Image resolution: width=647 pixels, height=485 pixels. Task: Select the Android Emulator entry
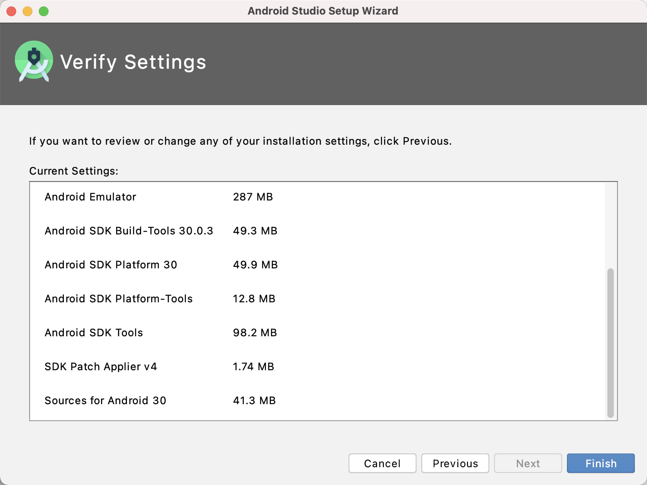[x=91, y=197]
